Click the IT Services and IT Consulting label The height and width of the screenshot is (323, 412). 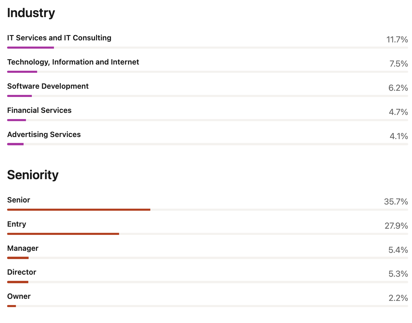(x=59, y=38)
